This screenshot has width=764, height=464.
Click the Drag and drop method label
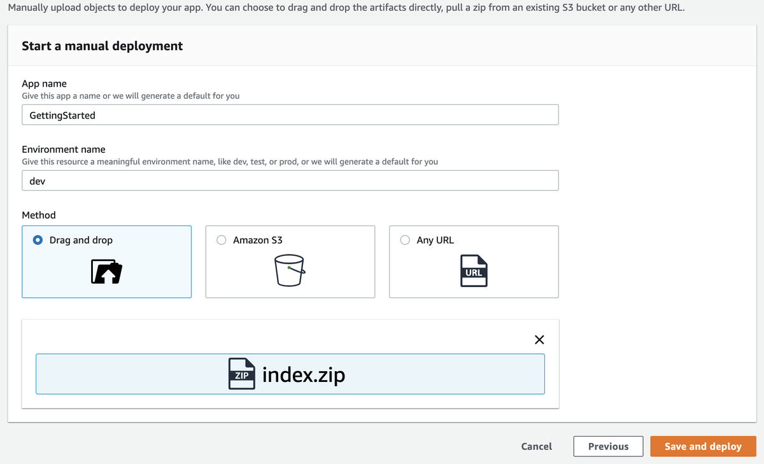(81, 240)
